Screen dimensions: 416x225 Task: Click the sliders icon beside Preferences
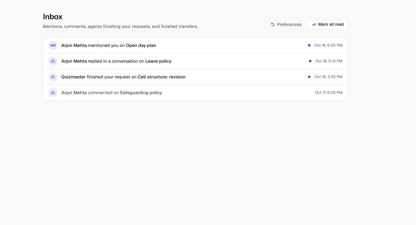pos(273,24)
